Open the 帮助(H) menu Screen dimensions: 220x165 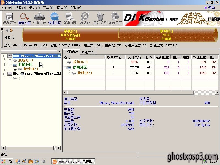[76, 8]
